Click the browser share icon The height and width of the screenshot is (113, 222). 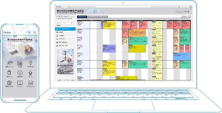(x=183, y=7)
